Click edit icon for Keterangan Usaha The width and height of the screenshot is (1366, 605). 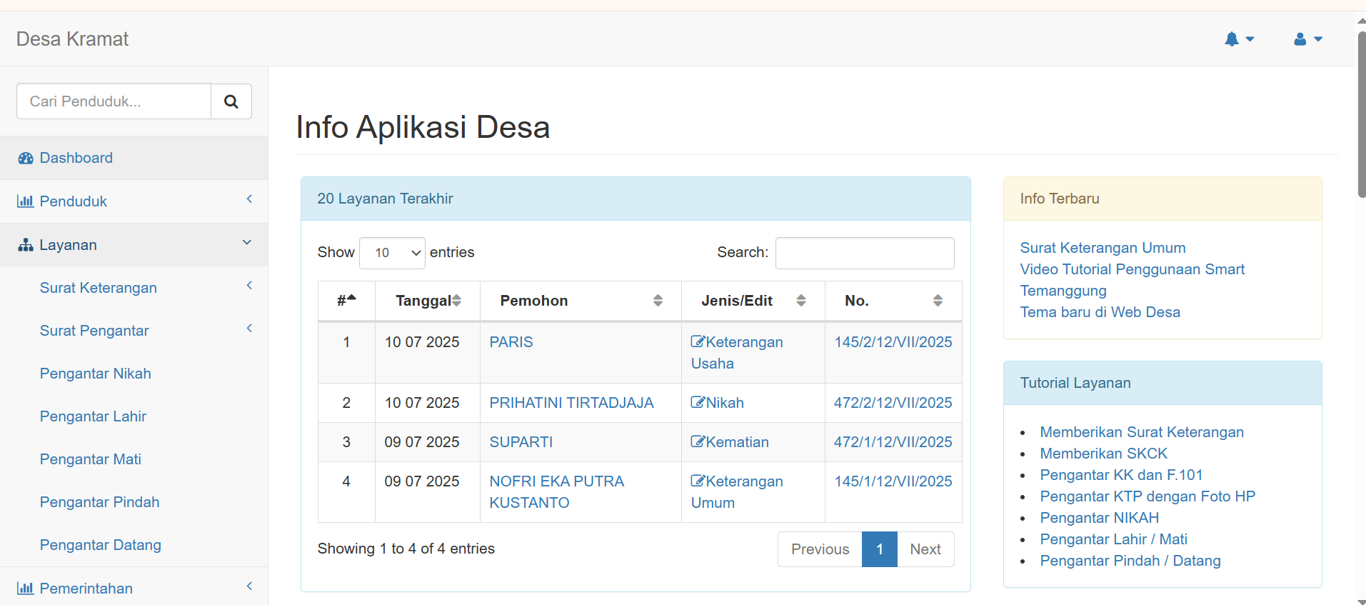pos(698,342)
